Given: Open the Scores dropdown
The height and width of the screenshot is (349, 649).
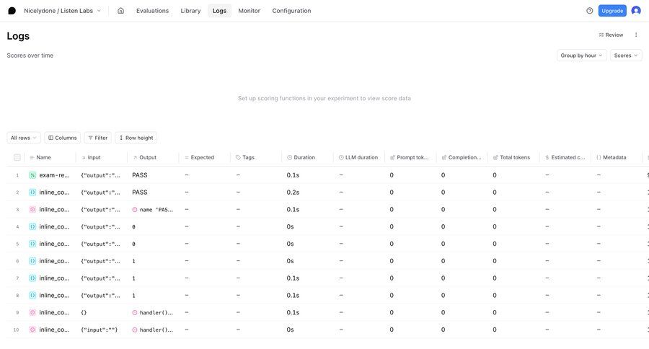Looking at the screenshot, I should [x=626, y=56].
